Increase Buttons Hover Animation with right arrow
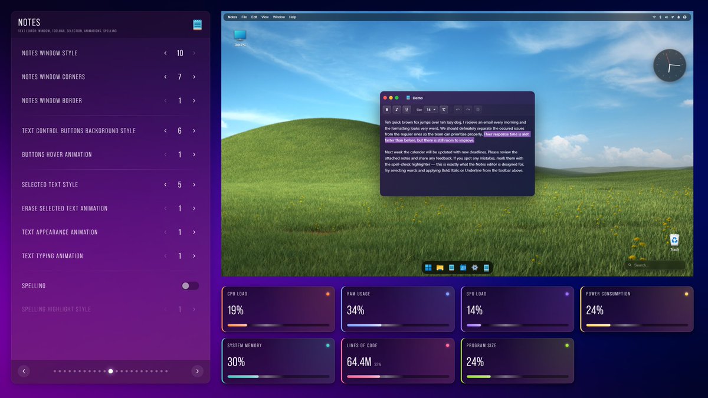708x398 pixels. pyautogui.click(x=194, y=154)
